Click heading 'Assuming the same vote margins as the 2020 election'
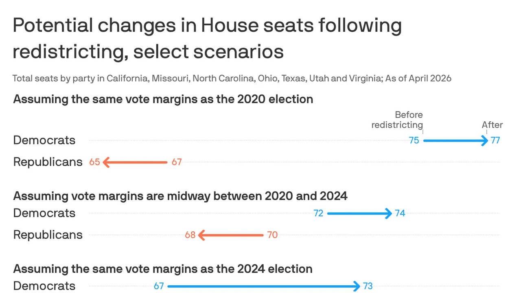The image size is (521, 293). (x=163, y=99)
